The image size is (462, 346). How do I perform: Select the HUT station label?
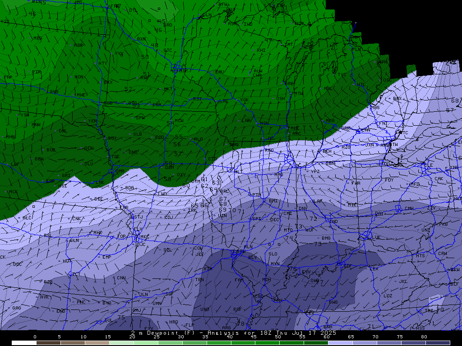pyautogui.click(x=67, y=261)
